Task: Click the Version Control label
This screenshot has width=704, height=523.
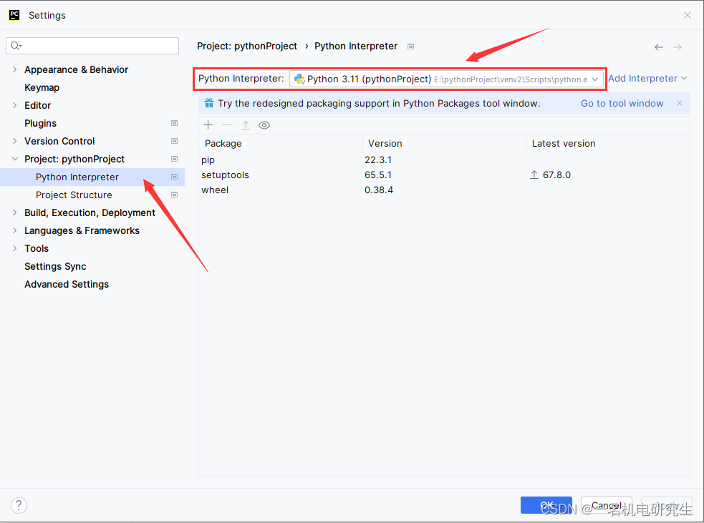Action: coord(59,141)
